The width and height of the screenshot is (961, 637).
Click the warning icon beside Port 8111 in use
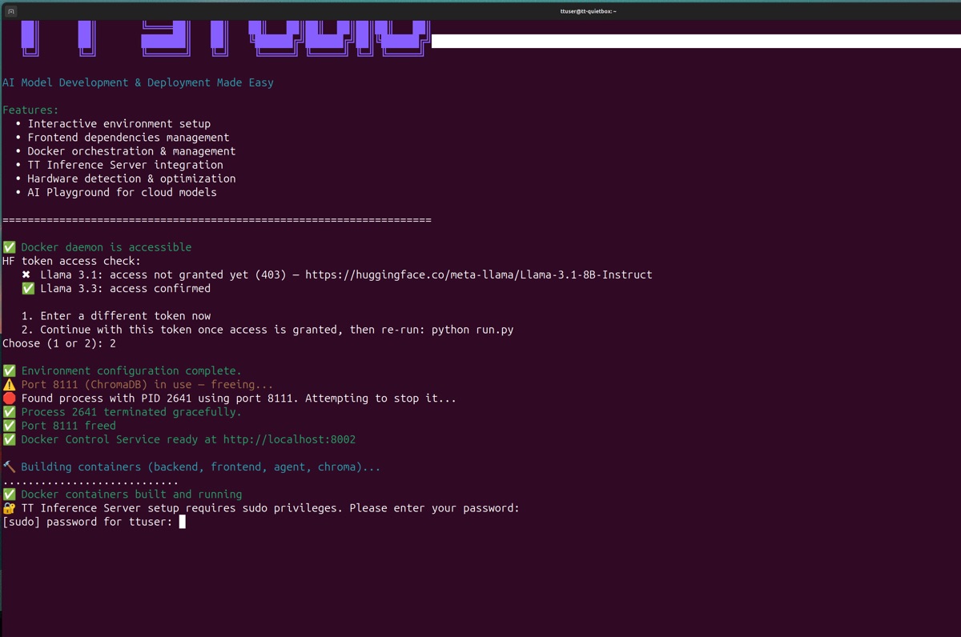(x=9, y=384)
